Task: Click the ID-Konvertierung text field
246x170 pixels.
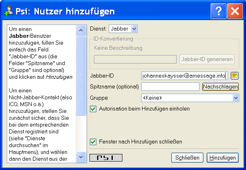Action: click(x=135, y=59)
